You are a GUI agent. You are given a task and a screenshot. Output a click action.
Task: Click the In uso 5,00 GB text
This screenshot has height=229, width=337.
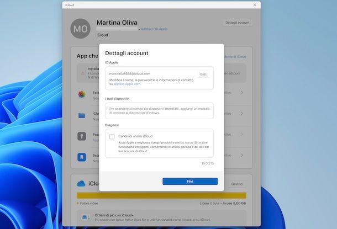234,203
